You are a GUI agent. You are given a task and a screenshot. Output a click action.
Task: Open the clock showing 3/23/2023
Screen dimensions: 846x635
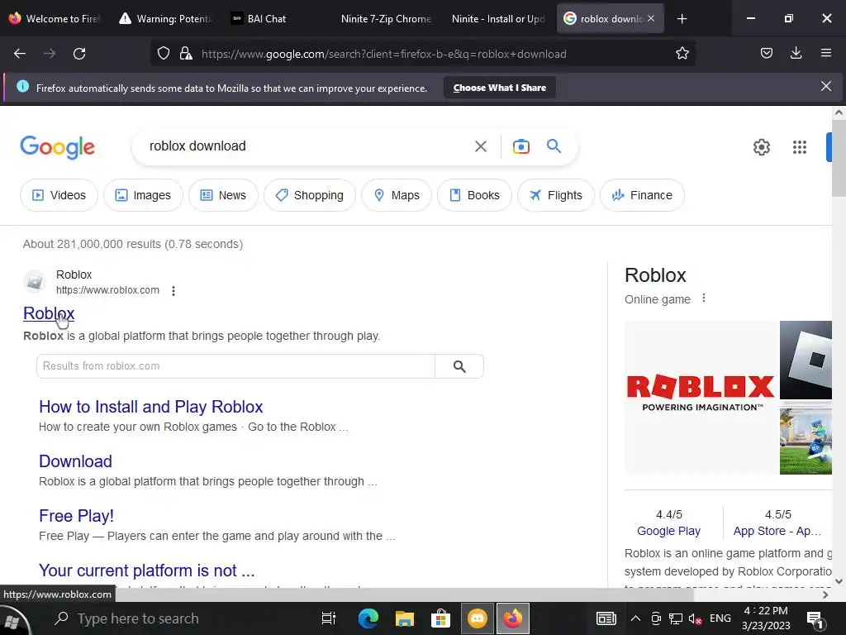click(x=766, y=618)
